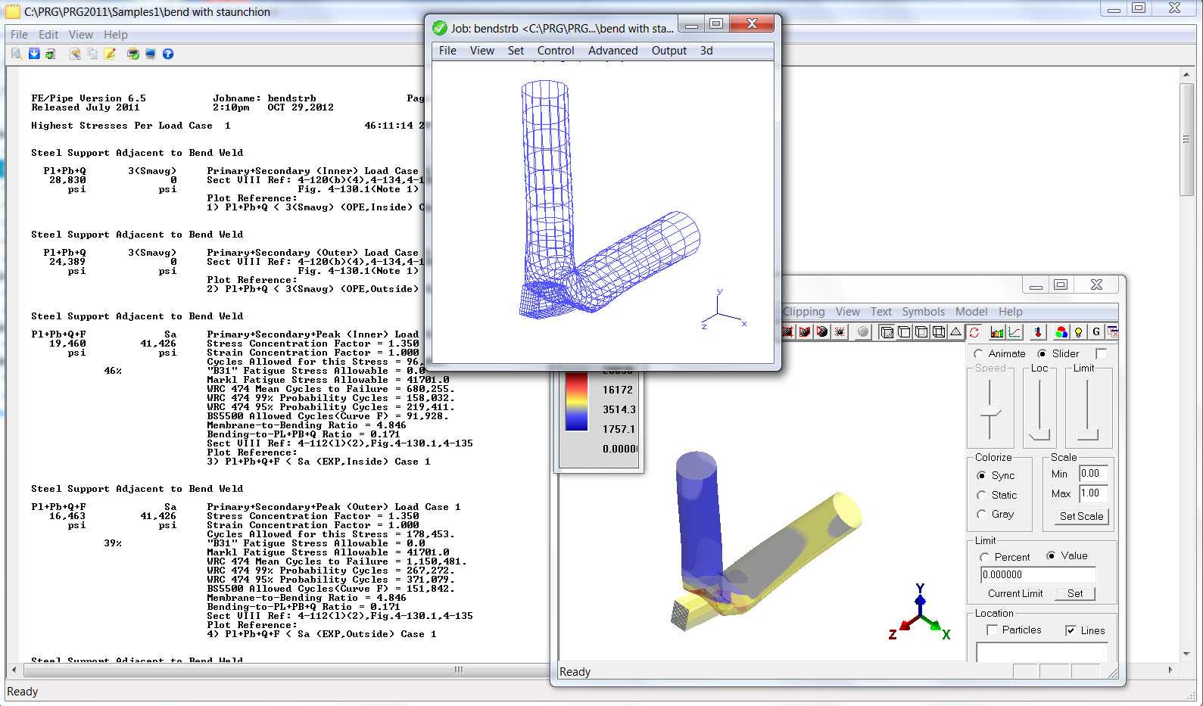Screen dimensions: 1203x706
Task: Click the red circular arrows refresh icon
Action: (x=974, y=332)
